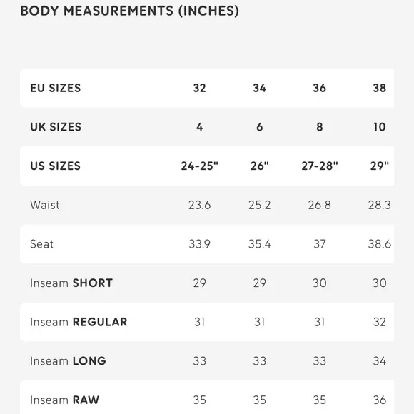Select the EU SIZES row label
Image resolution: width=414 pixels, height=414 pixels.
click(x=56, y=88)
